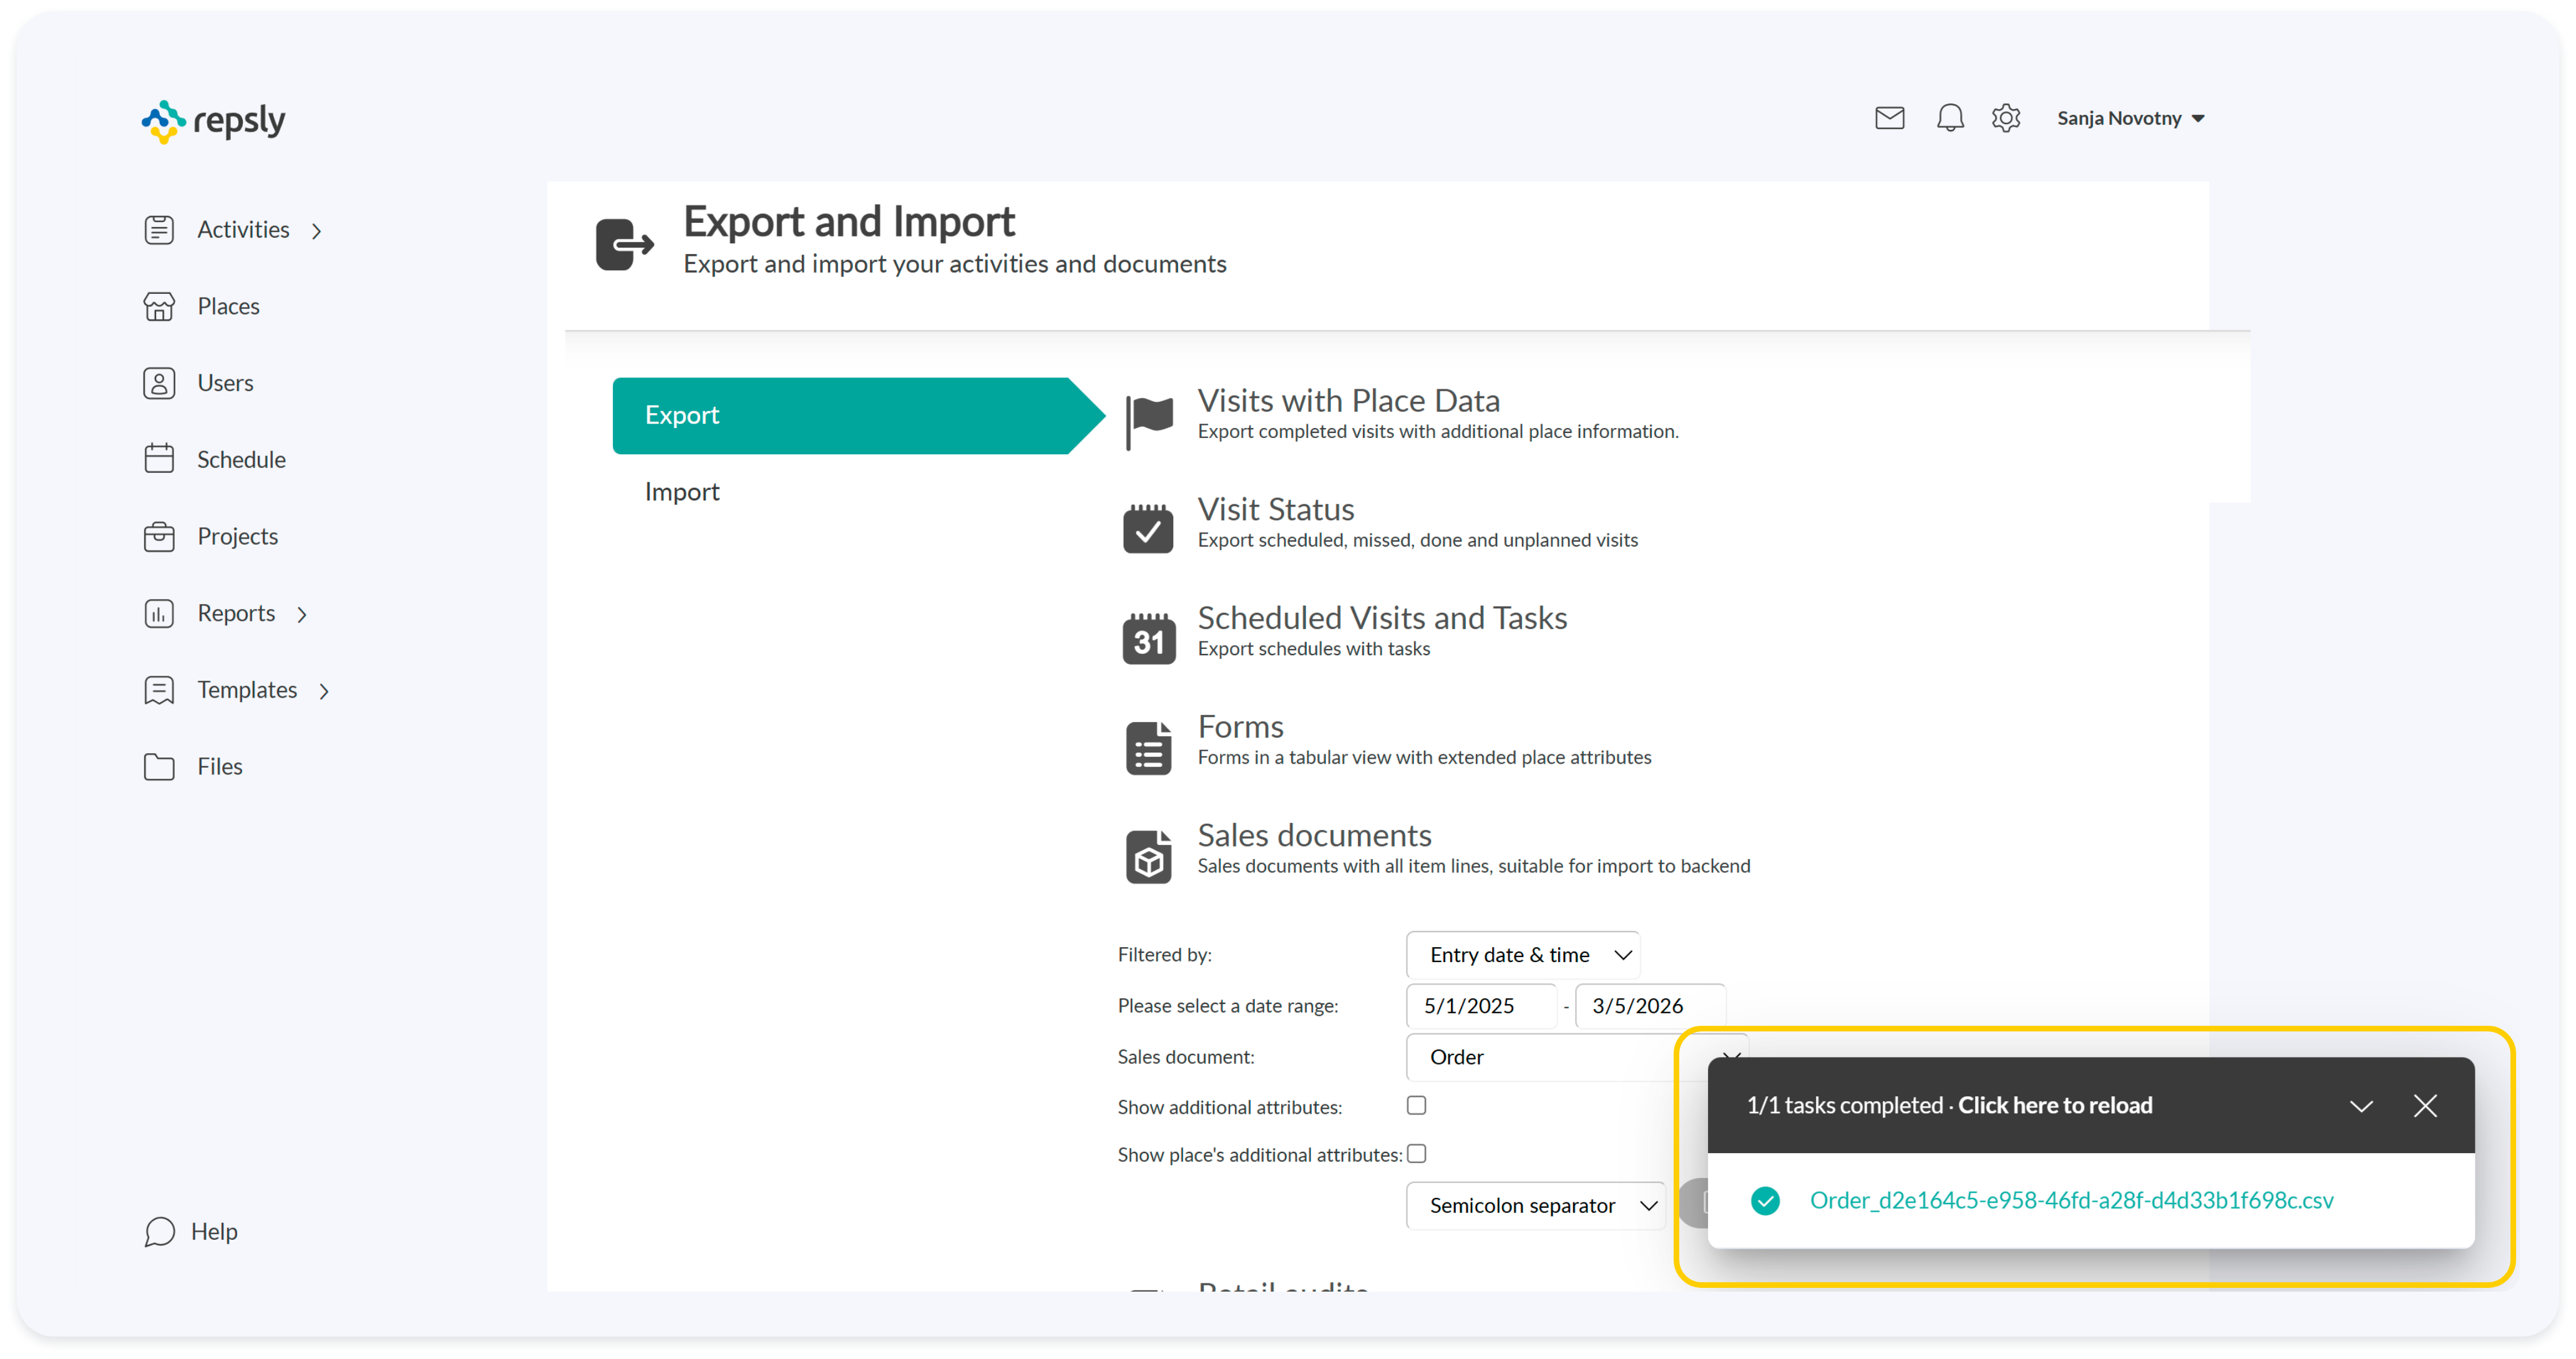Download the Order csv file link
This screenshot has width=2576, height=1359.
pyautogui.click(x=2071, y=1200)
